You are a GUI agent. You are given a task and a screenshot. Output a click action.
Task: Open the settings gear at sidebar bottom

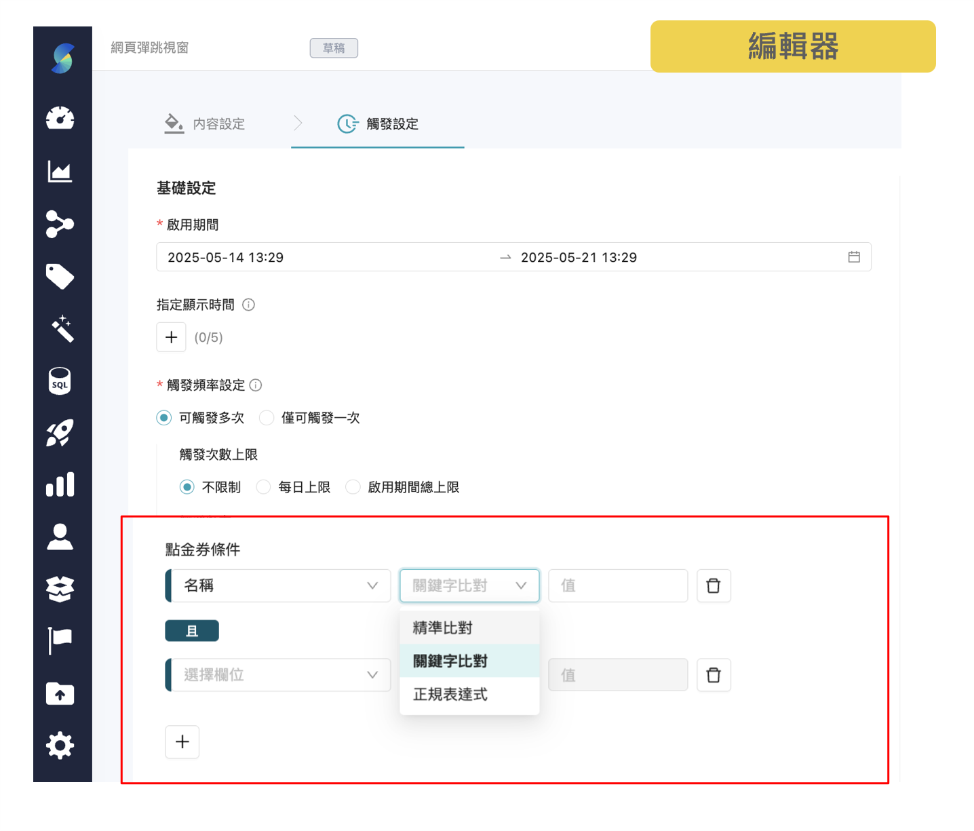tap(60, 745)
